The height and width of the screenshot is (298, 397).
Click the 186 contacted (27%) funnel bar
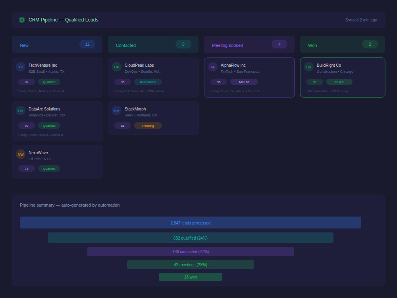(x=191, y=252)
